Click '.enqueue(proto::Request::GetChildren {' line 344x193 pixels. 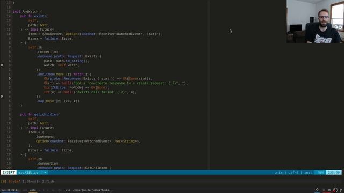point(74,168)
